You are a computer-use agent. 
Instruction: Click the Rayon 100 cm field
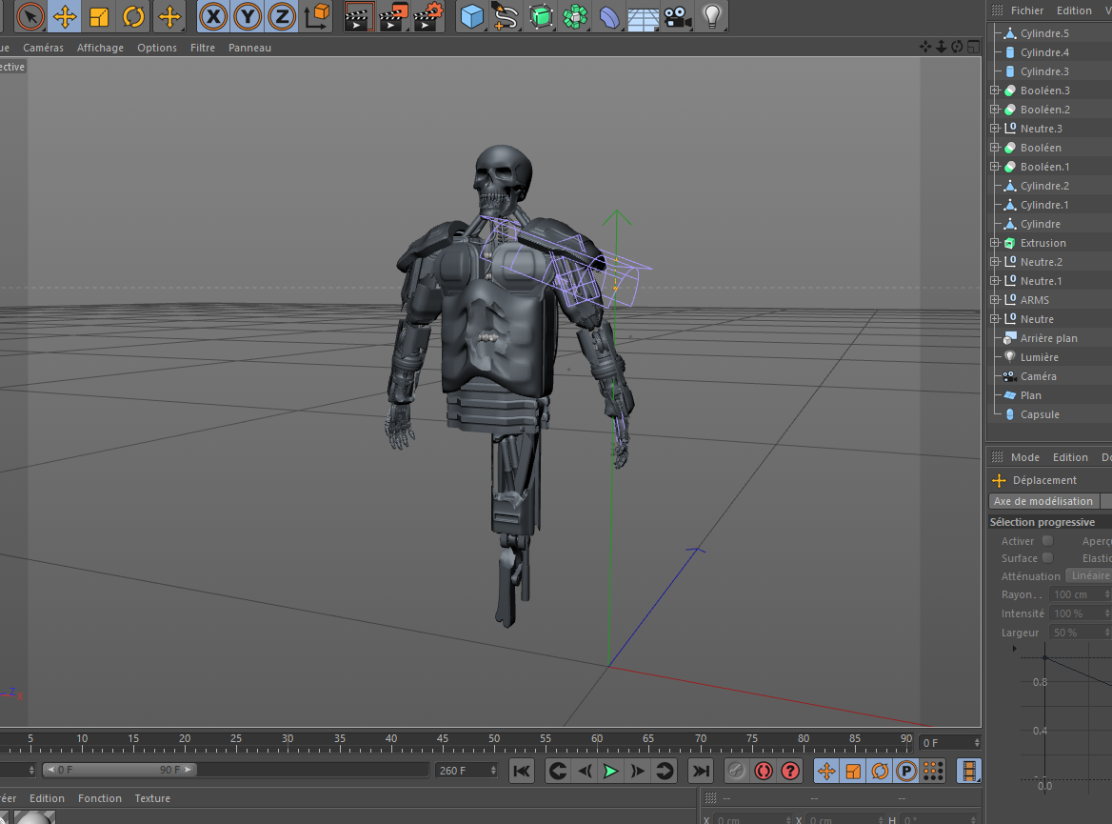click(x=1080, y=594)
